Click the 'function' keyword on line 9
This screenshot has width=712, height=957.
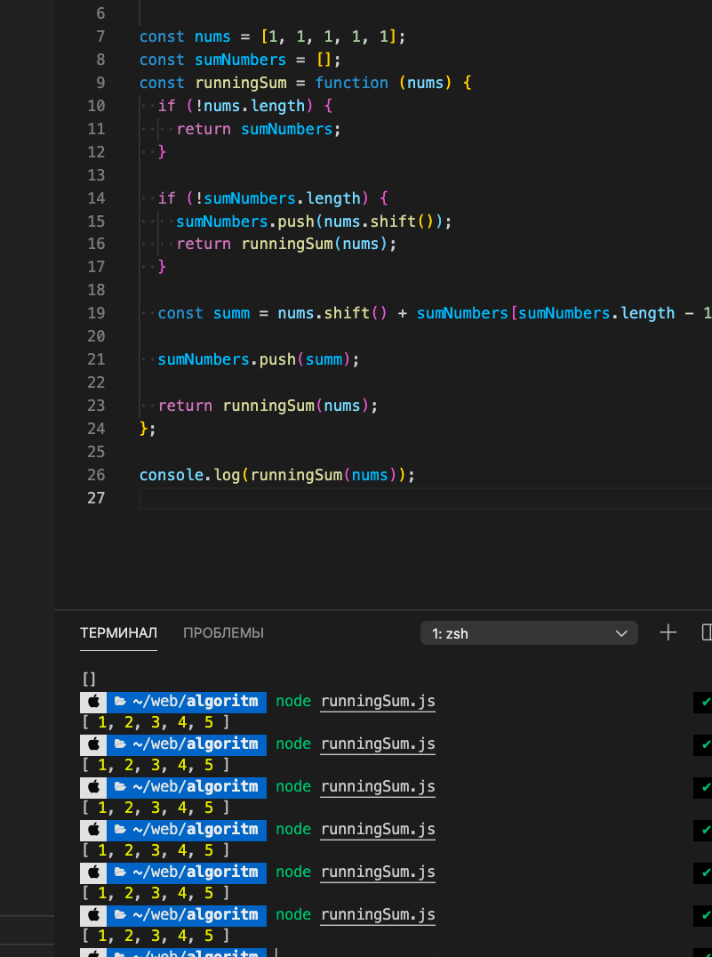[x=351, y=83]
